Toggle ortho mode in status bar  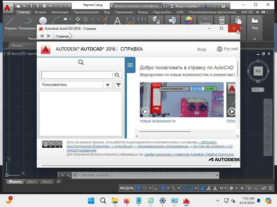click(156, 188)
